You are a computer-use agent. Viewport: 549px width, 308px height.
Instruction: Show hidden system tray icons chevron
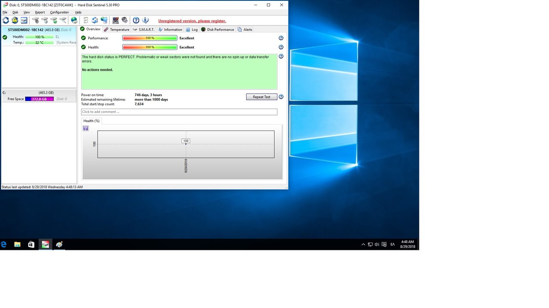tap(363, 245)
